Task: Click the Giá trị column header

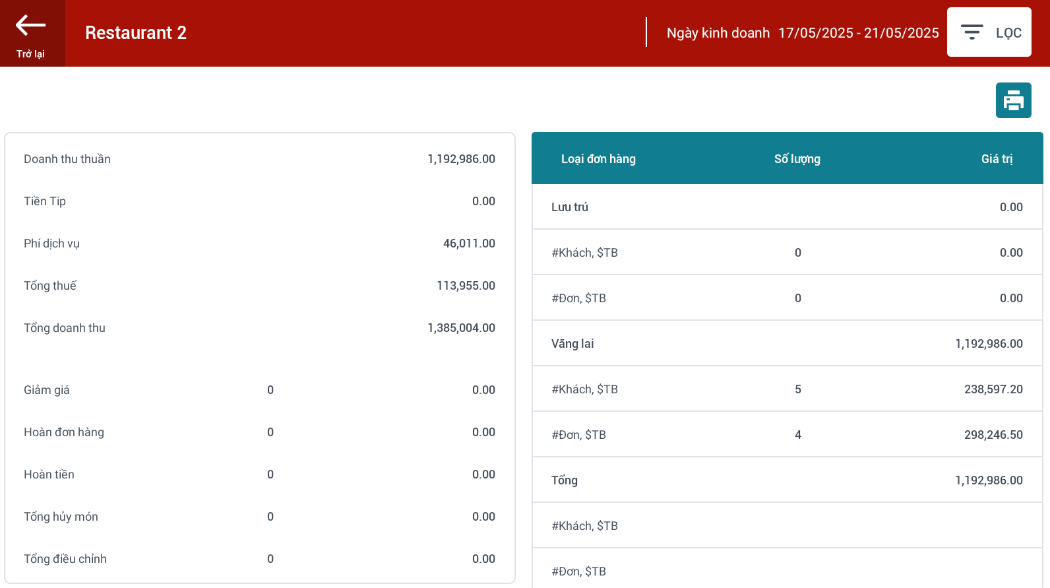Action: click(996, 159)
